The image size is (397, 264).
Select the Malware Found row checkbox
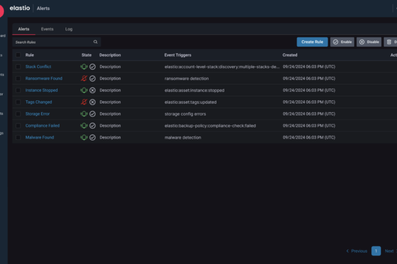(x=18, y=137)
